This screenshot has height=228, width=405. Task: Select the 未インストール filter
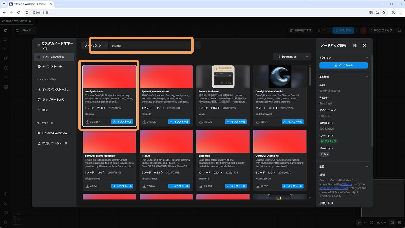(x=52, y=66)
